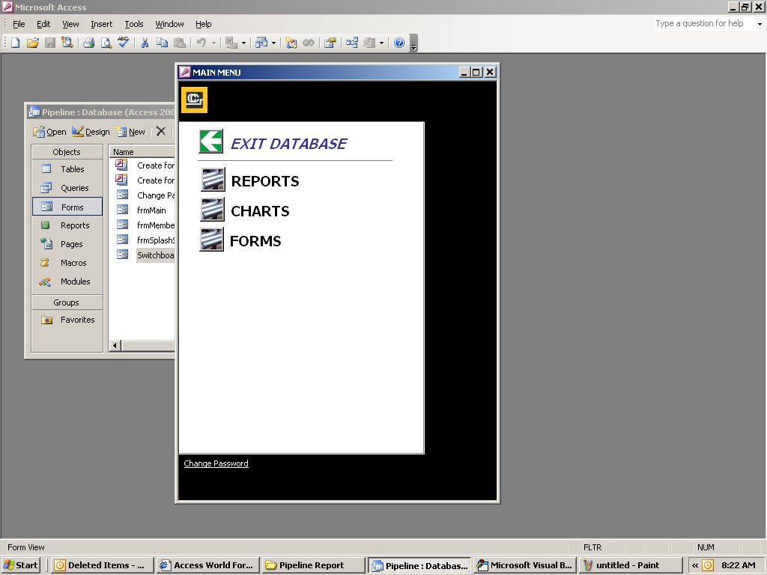
Task: Click the Change Password link
Action: pos(216,463)
